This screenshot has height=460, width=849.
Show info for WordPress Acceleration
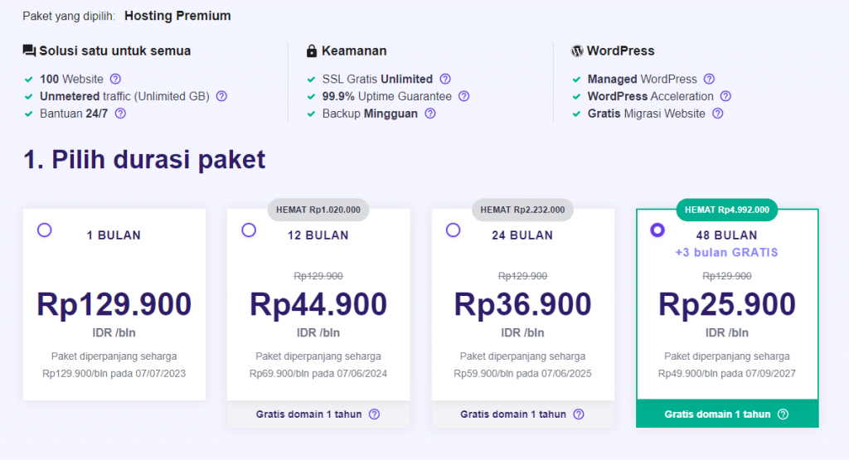pyautogui.click(x=726, y=96)
